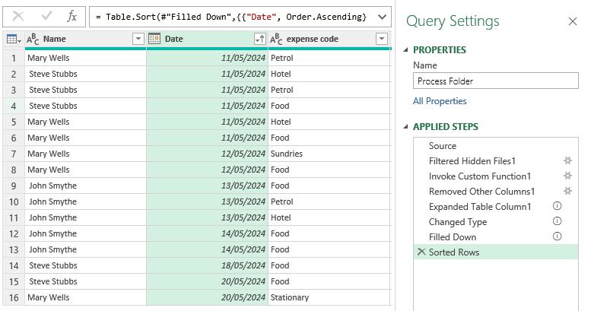
Task: Select row number 4
Action: coord(14,106)
